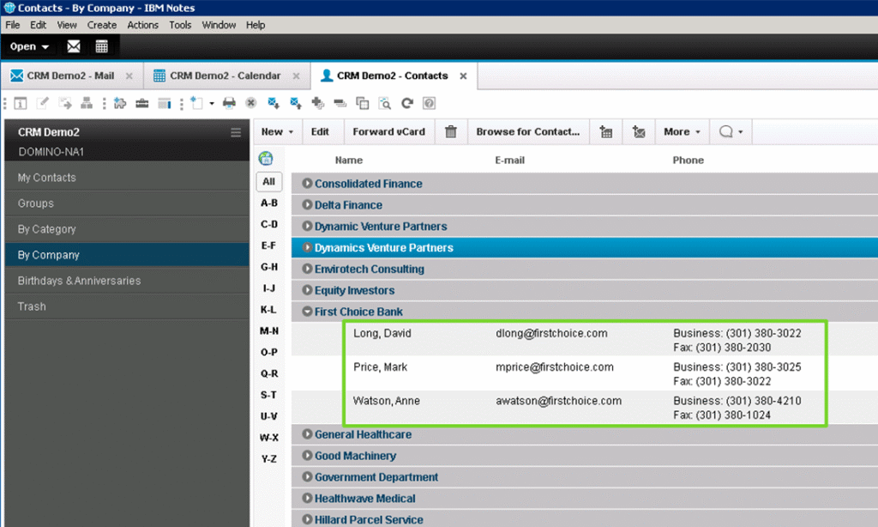Click the toolbox briefcase icon

142,103
